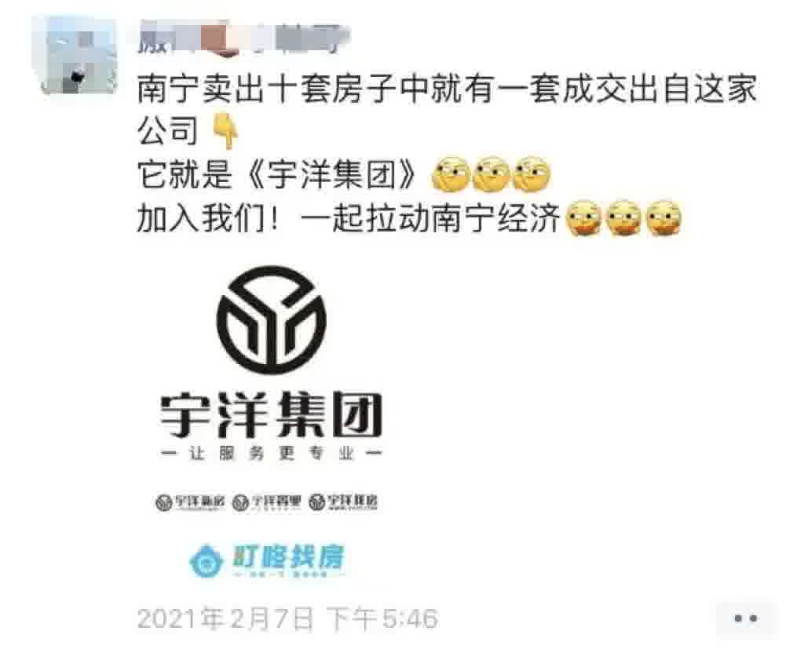Click the blue 盯盘找房 logo
The height and width of the screenshot is (660, 804).
(x=267, y=560)
